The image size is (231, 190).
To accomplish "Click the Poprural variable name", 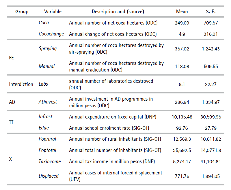I will 47,139.
